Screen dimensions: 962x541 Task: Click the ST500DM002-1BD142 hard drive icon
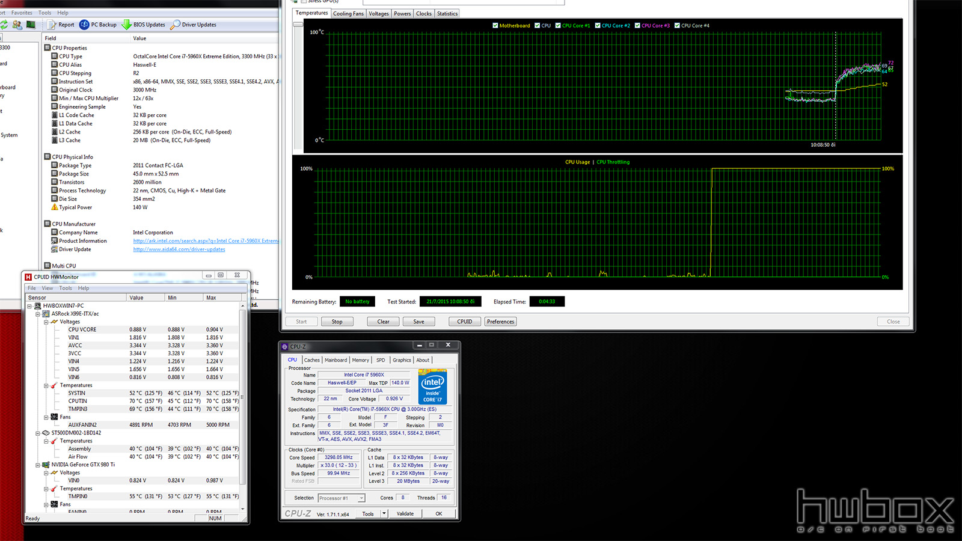click(46, 433)
